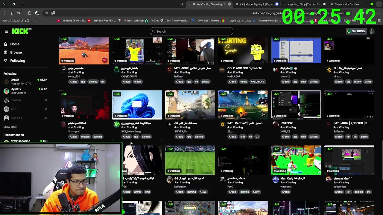Image resolution: width=383 pixels, height=215 pixels.
Task: Click the Kick search field
Action: tap(191, 31)
